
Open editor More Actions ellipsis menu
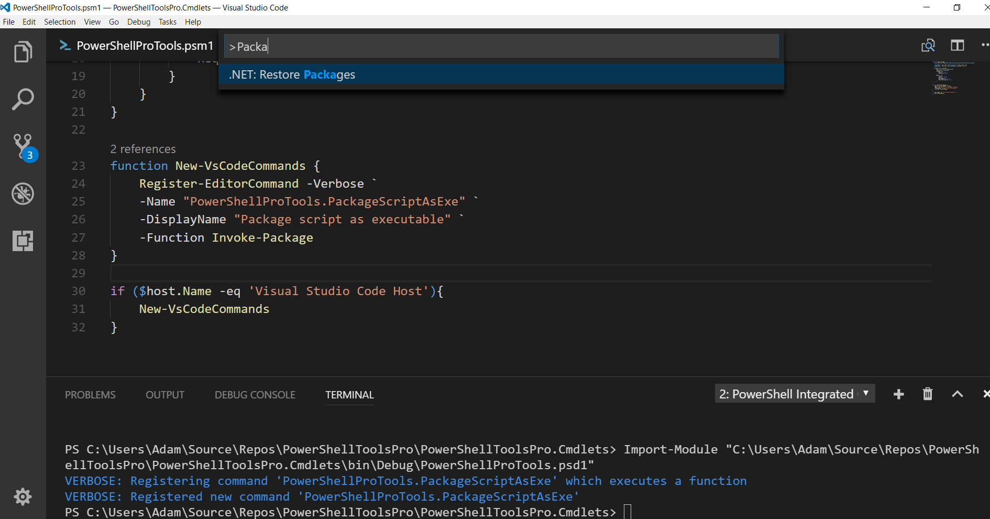(x=985, y=45)
